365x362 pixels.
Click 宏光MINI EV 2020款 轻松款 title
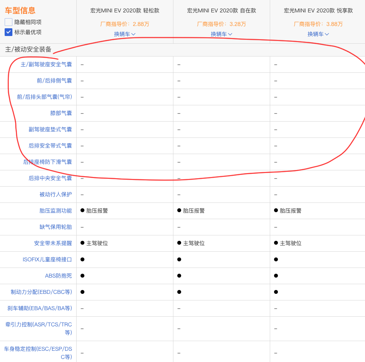[x=125, y=10]
